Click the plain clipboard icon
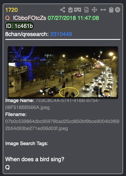This screenshot has width=126, height=176. click(x=111, y=10)
